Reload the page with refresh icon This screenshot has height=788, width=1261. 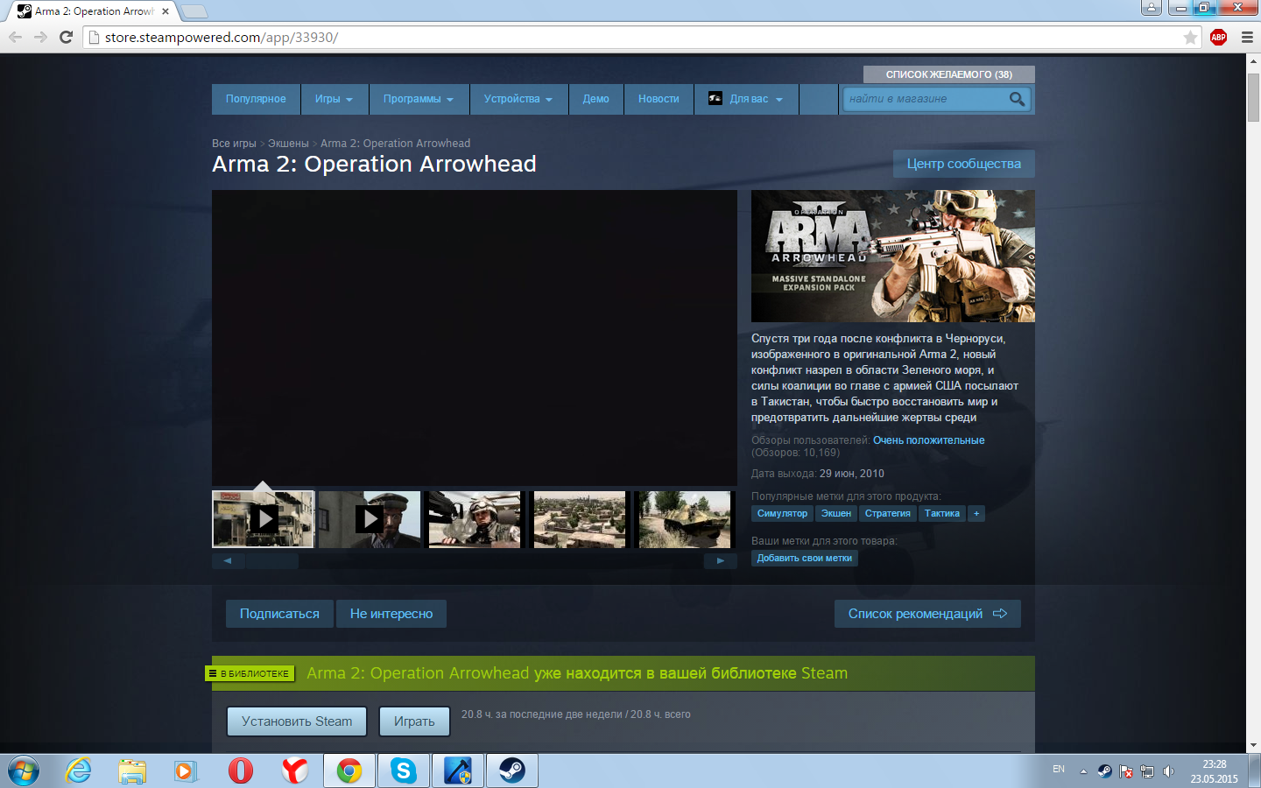coord(66,37)
